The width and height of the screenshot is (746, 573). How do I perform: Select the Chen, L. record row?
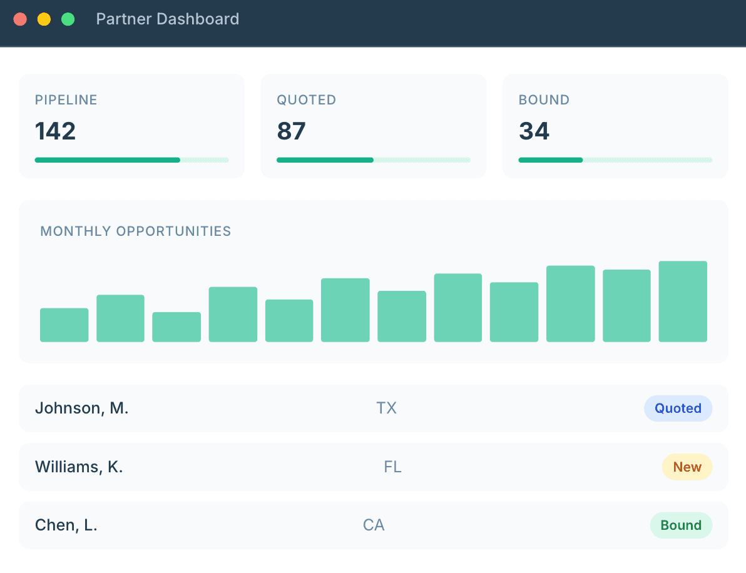tap(373, 525)
